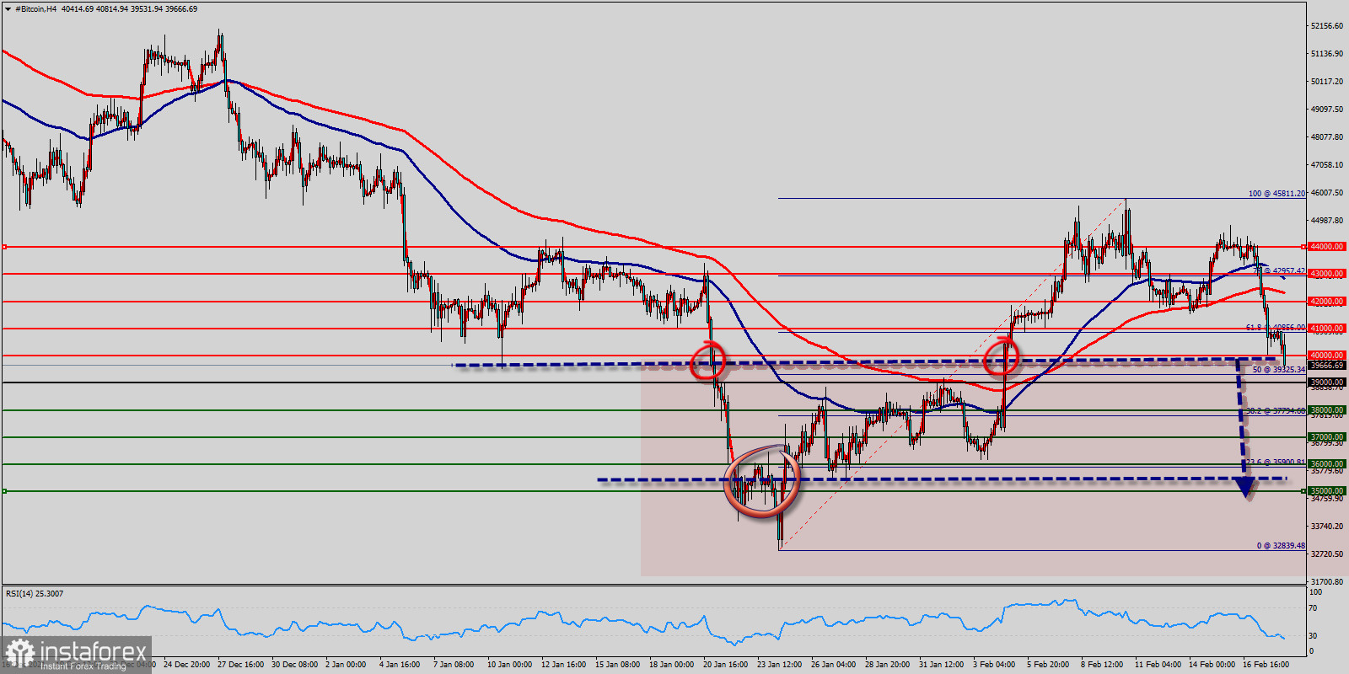Viewport: 1349px width, 674px height.
Task: Select the 35000.00 green price level tag
Action: (1327, 491)
